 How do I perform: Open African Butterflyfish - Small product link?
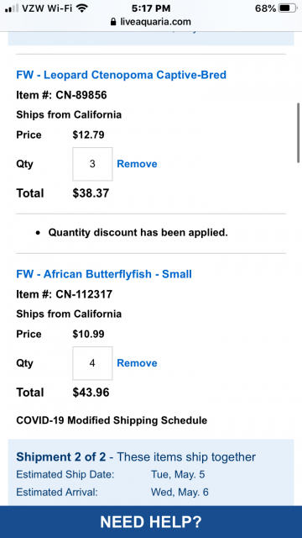[x=104, y=274]
